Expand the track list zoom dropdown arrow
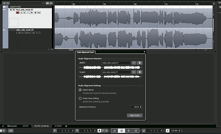The height and width of the screenshot is (134, 221). point(49,50)
